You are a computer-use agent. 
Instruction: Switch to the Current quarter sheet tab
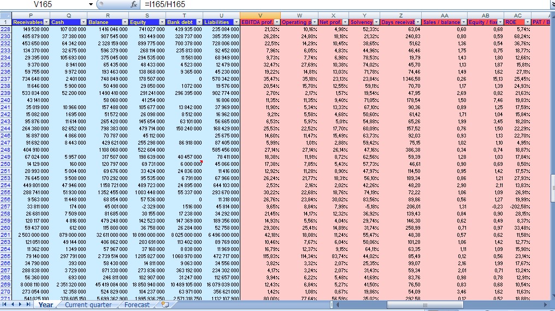tap(88, 304)
